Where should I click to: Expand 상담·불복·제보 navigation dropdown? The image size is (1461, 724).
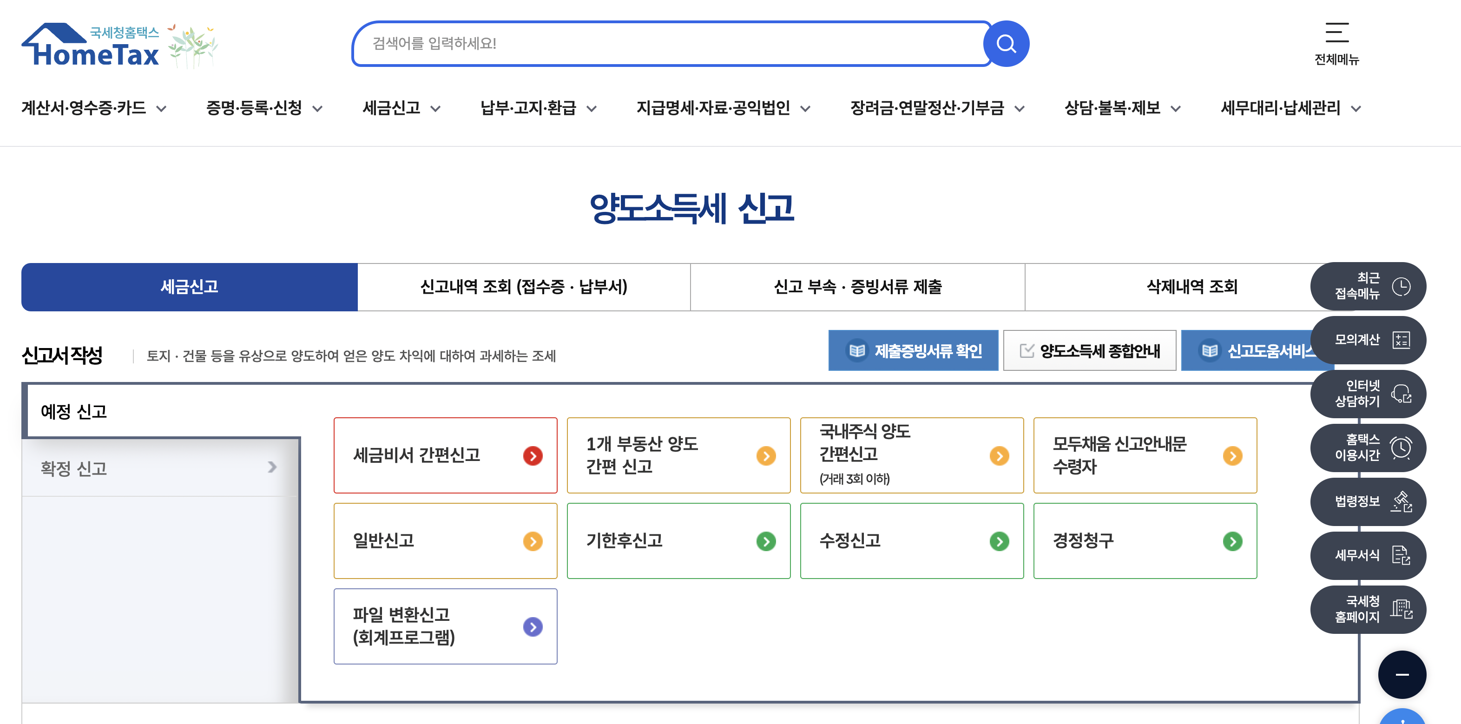pos(1122,108)
